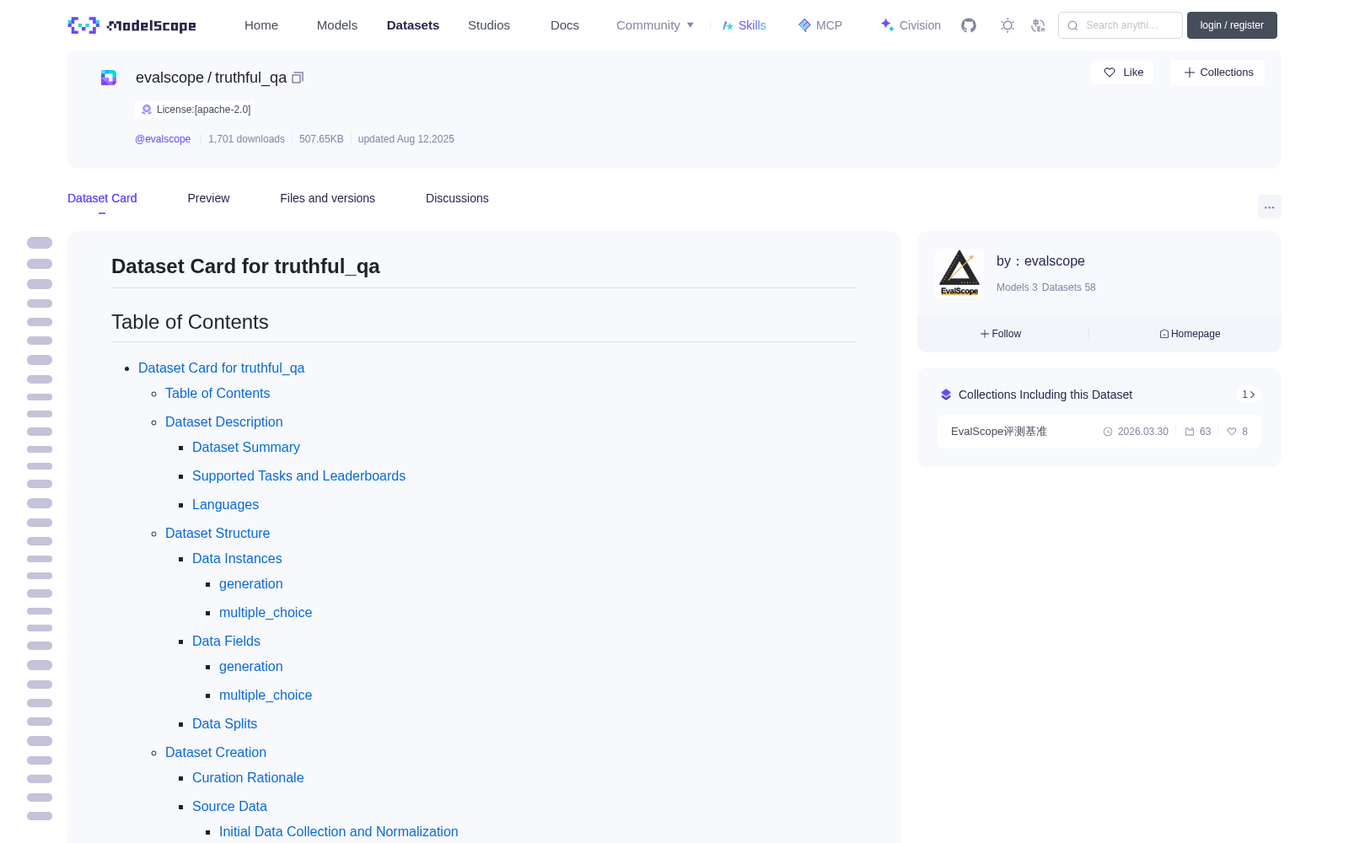Jump to Dataset Summary section
Image resolution: width=1349 pixels, height=843 pixels.
click(246, 448)
